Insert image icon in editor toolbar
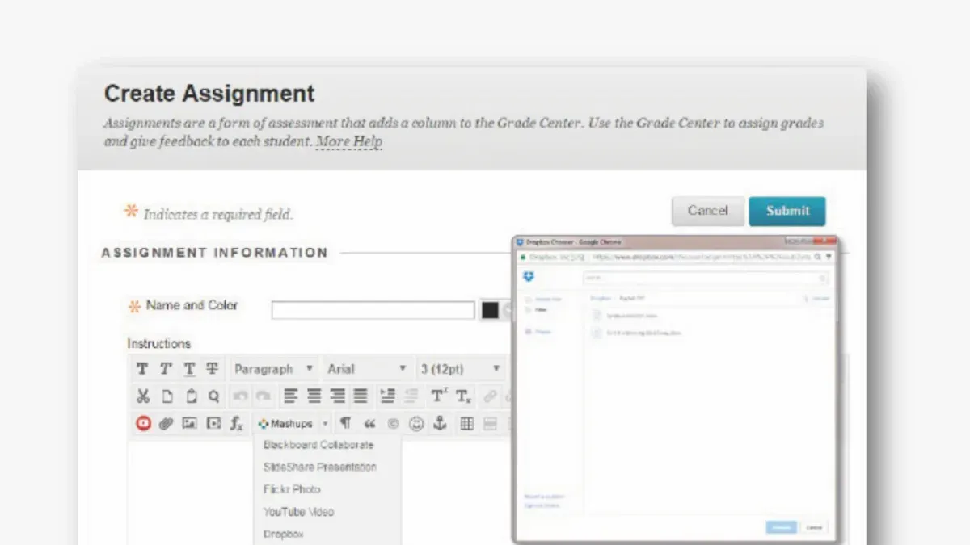Image resolution: width=970 pixels, height=545 pixels. (x=190, y=423)
